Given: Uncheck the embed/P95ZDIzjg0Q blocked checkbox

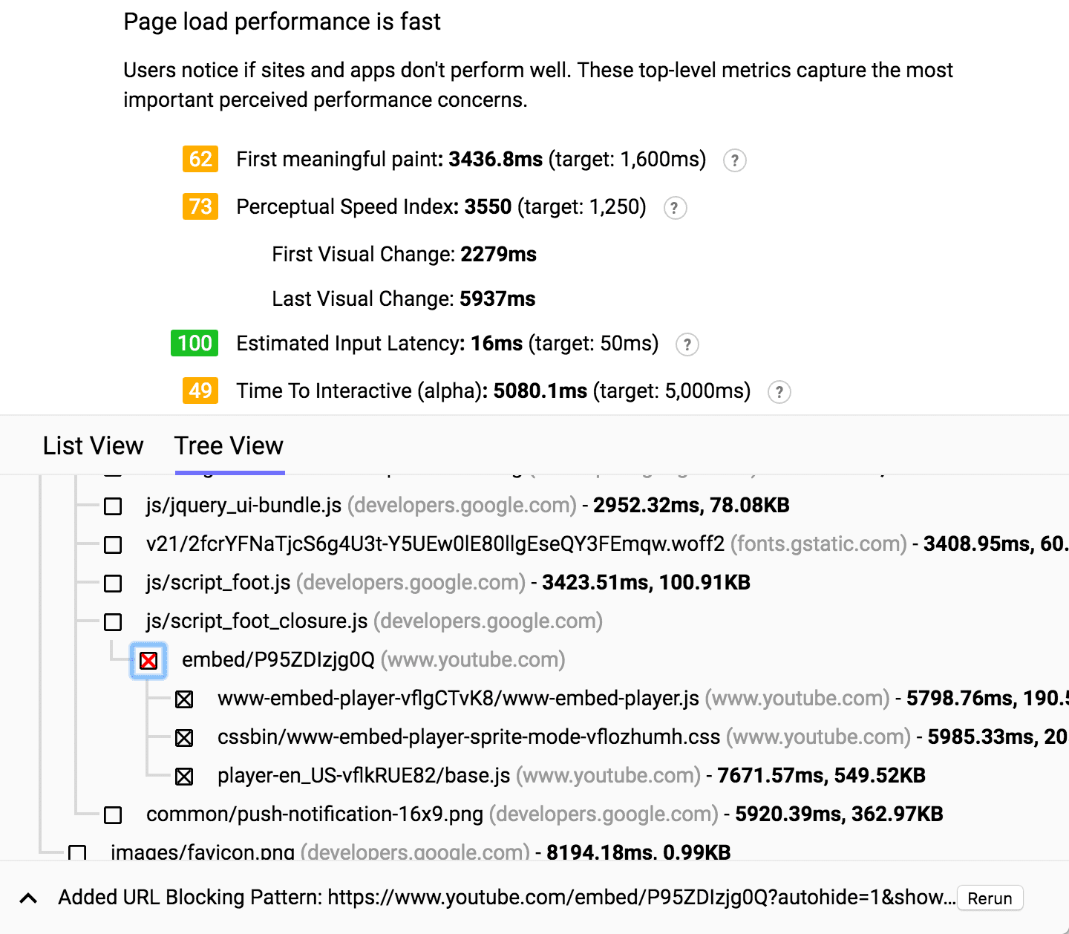Looking at the screenshot, I should click(148, 661).
